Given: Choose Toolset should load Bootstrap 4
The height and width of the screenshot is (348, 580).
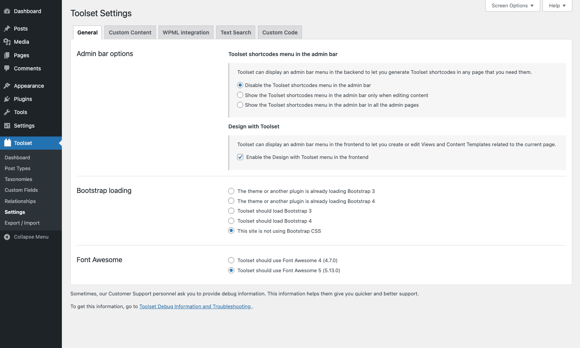Looking at the screenshot, I should [231, 221].
